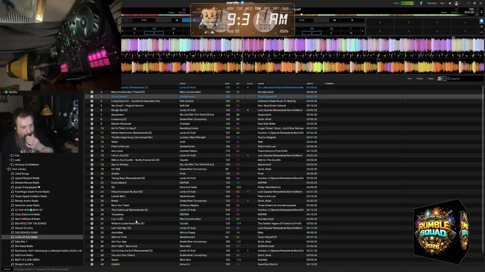Sort tracks by the ARTIST column header

pos(183,83)
